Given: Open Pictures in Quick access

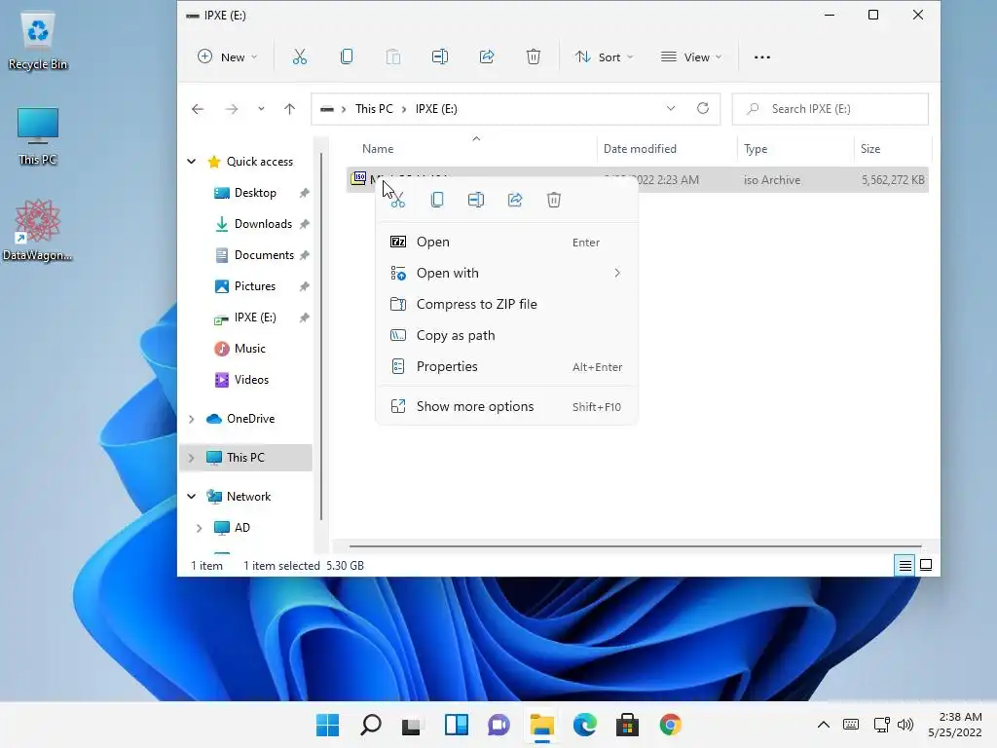Looking at the screenshot, I should [x=254, y=286].
